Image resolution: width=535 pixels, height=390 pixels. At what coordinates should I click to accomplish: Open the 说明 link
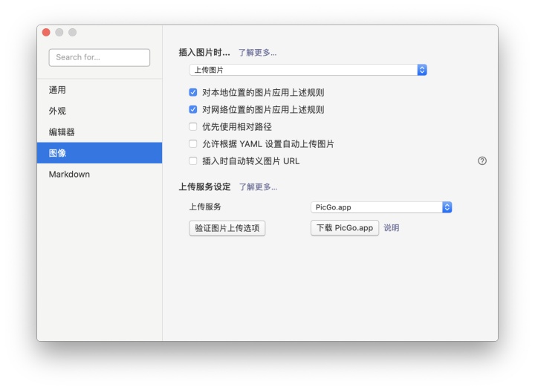coord(392,227)
